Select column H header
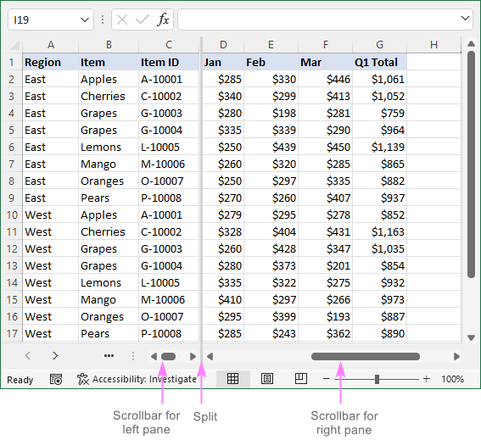Image resolution: width=481 pixels, height=440 pixels. [x=433, y=45]
